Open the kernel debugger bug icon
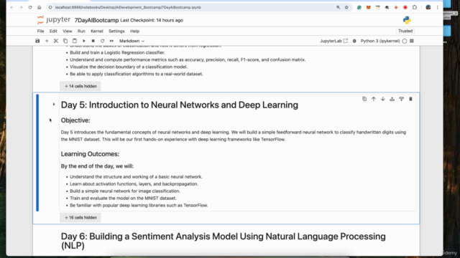Image resolution: width=460 pixels, height=258 pixels. [354, 41]
